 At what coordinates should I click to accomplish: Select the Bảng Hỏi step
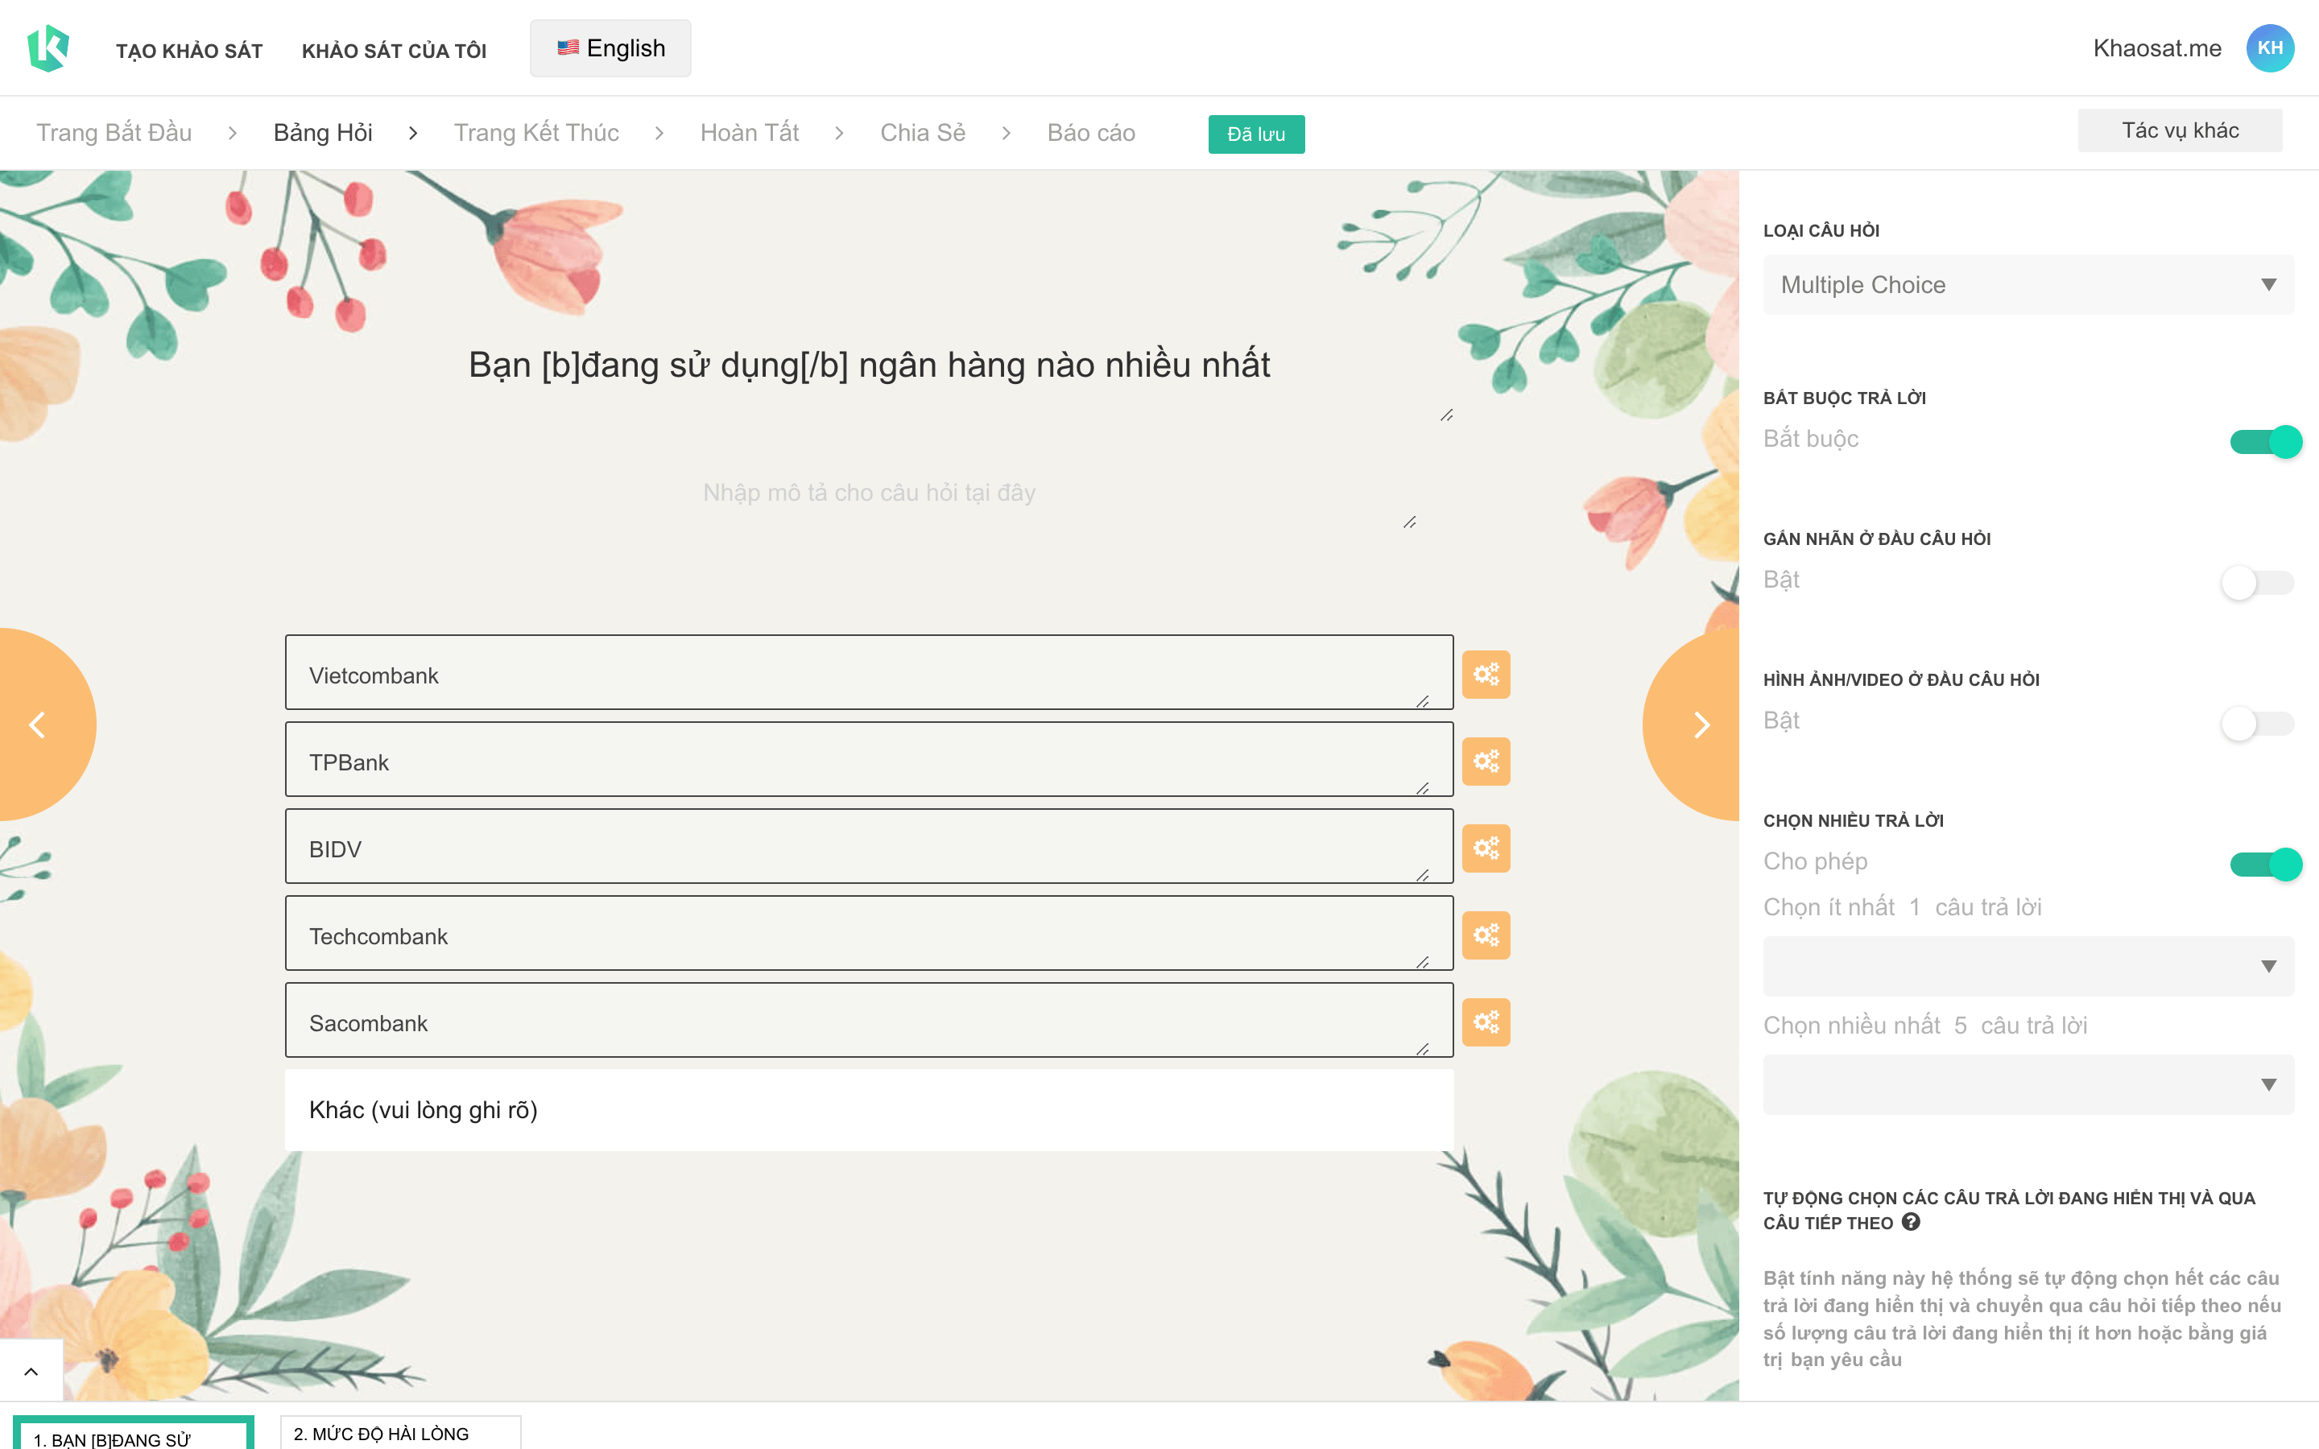(x=323, y=132)
